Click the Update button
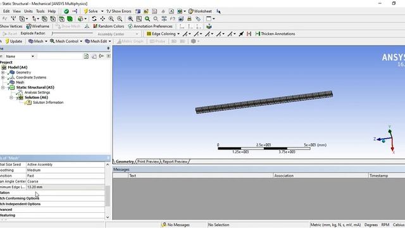Viewport: 405px width, 228px height. (x=14, y=41)
